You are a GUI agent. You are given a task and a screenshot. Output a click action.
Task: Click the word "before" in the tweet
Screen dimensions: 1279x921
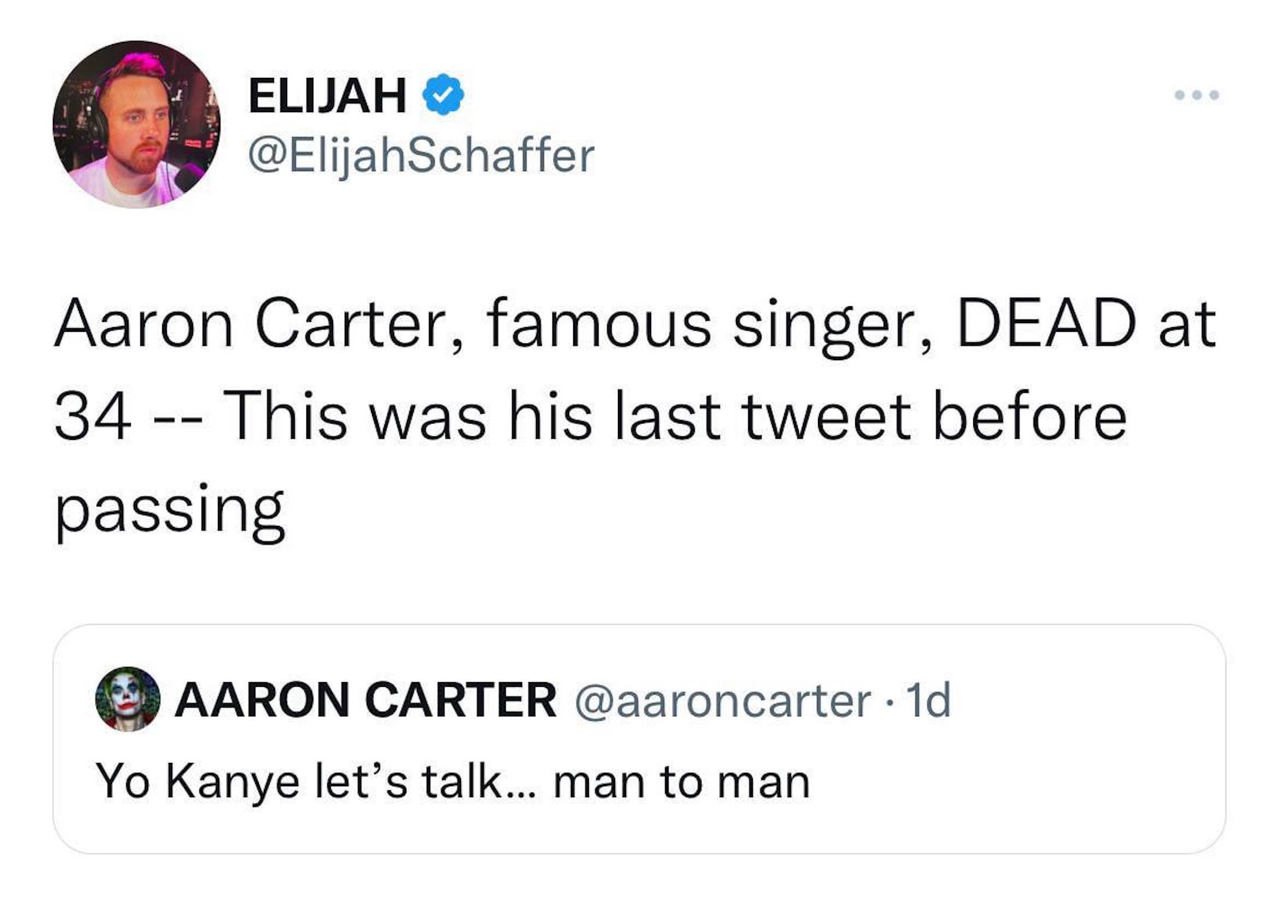click(x=1030, y=417)
